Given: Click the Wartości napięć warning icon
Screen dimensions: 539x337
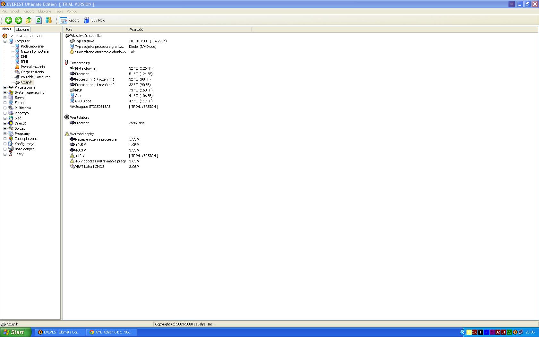Looking at the screenshot, I should point(67,134).
